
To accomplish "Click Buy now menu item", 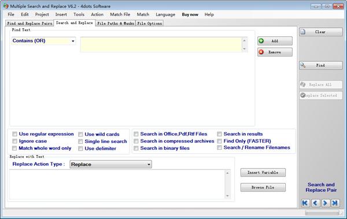I will [190, 14].
